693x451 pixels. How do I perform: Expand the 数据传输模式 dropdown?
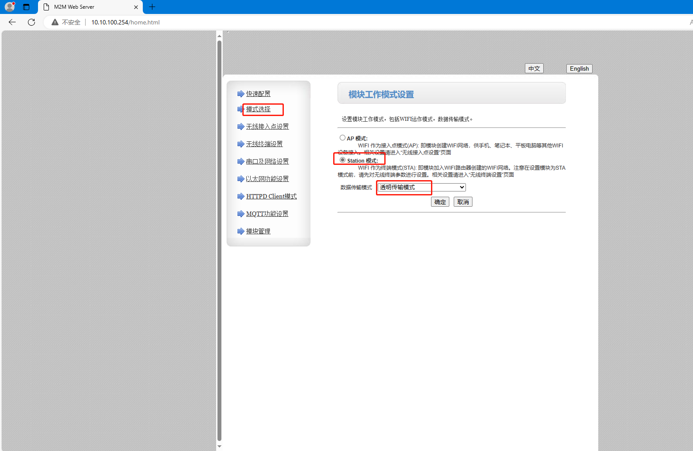pyautogui.click(x=421, y=187)
